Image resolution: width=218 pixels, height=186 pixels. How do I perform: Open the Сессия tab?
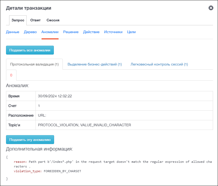point(53,20)
